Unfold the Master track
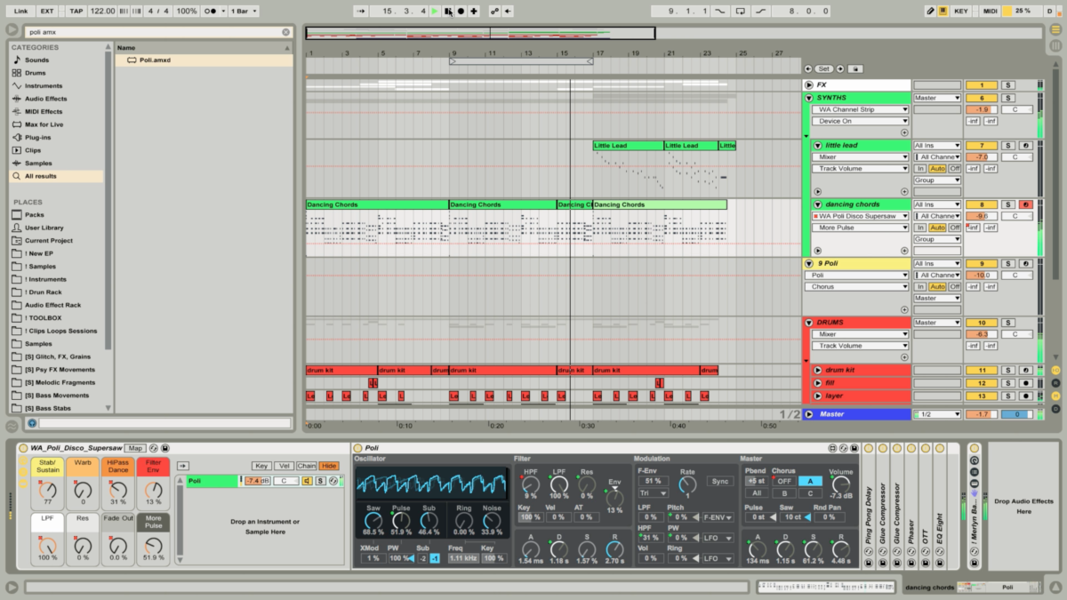 808,414
